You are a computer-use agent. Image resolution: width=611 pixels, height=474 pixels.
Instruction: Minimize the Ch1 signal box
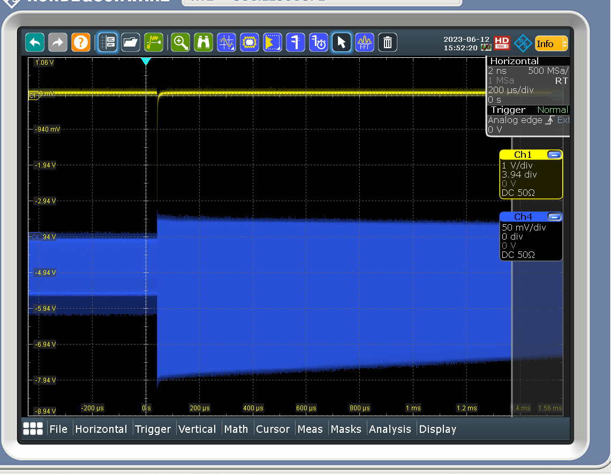(554, 155)
